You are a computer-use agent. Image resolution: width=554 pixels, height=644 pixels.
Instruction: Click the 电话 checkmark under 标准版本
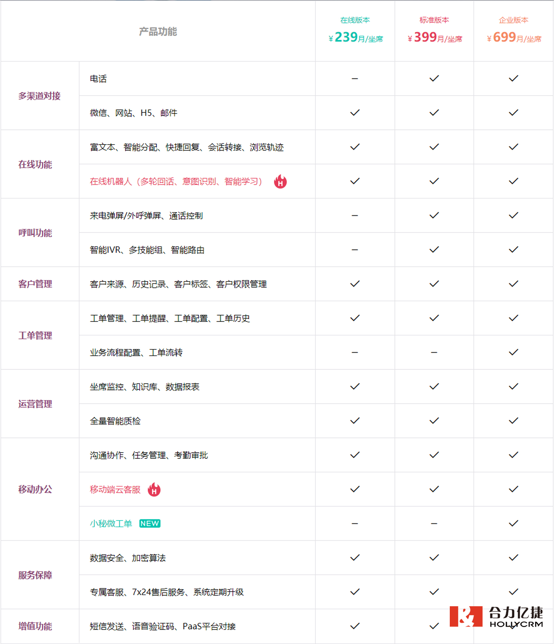[434, 79]
